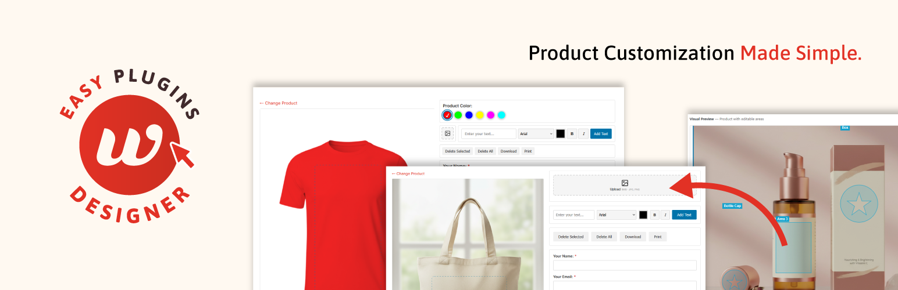Click the 'Product Color:' label
Screen dimensions: 898x290
coord(457,106)
